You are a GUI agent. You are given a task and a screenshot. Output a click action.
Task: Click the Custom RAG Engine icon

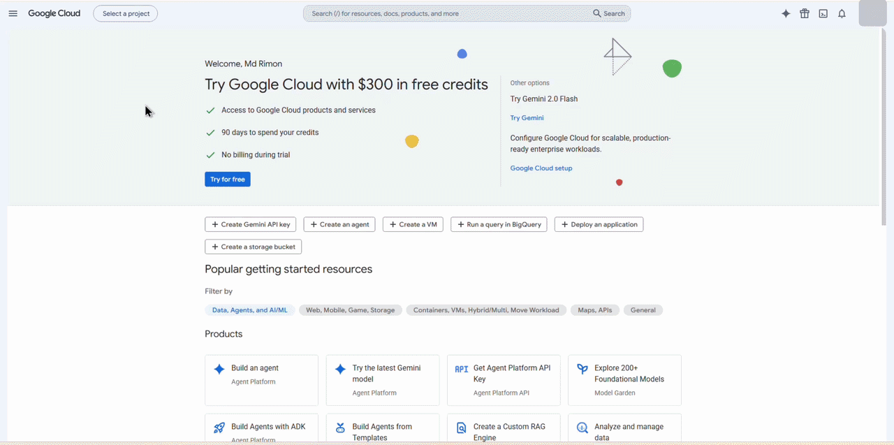click(461, 428)
